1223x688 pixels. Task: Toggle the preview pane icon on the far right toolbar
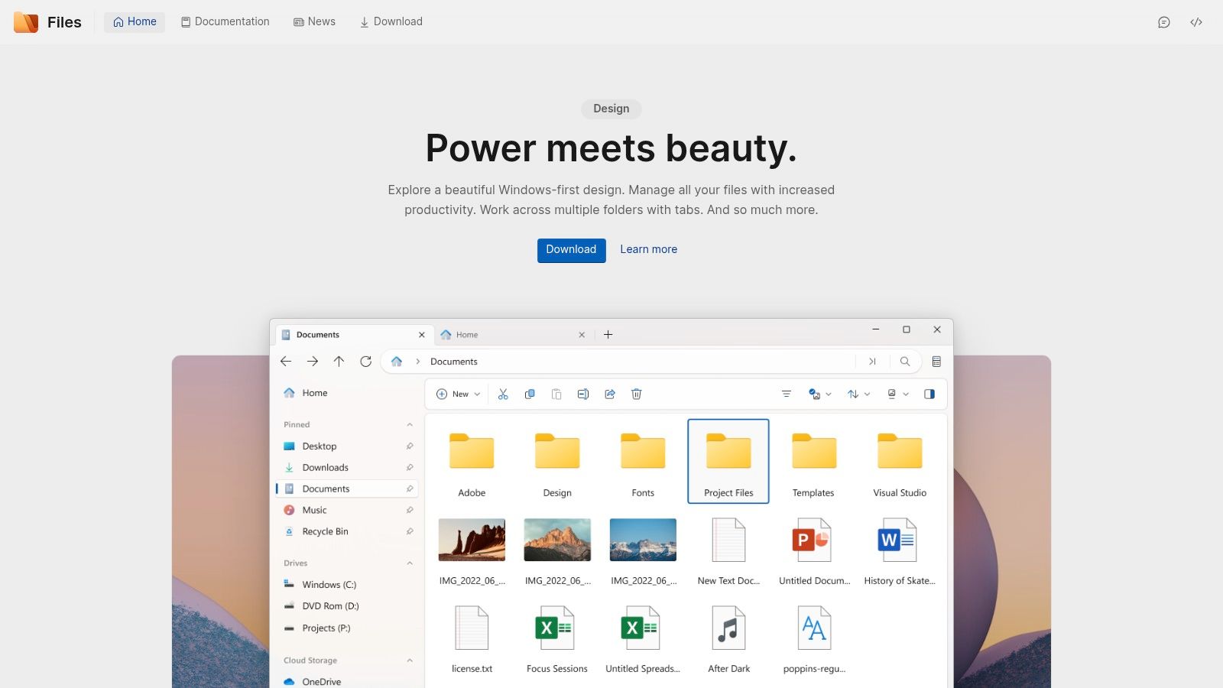pyautogui.click(x=930, y=394)
